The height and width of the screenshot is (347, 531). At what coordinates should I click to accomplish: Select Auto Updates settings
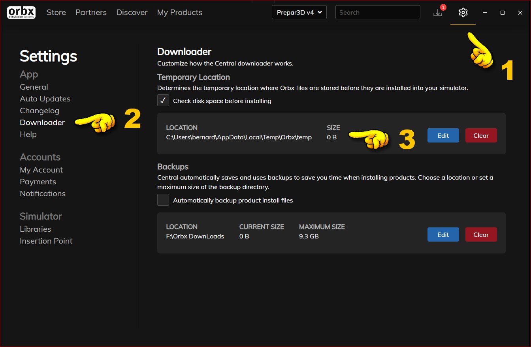45,99
